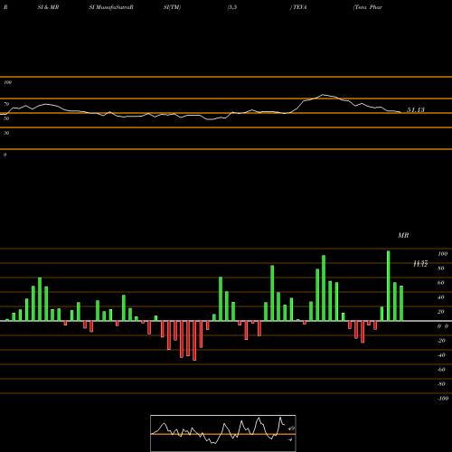Select the '(Teva Phar' company name text
452x452 pixels.
click(368, 7)
